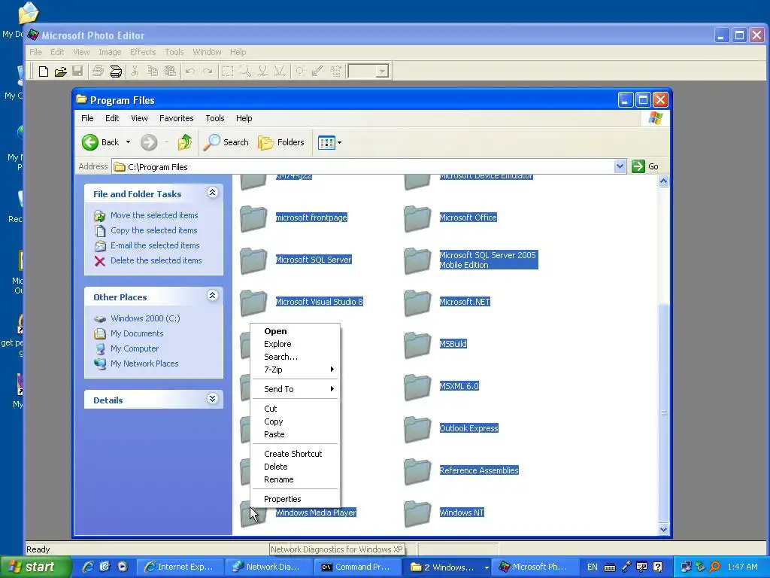Screen dimensions: 770x578
Task: Select Windows Media Player folder name
Action: [316, 513]
